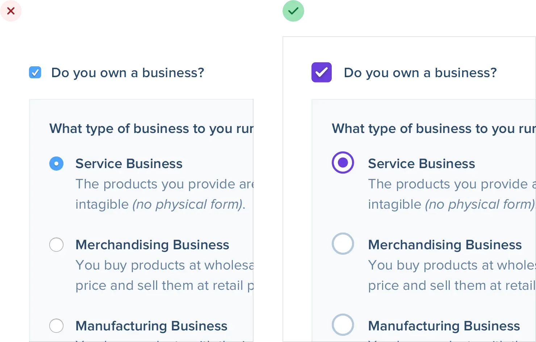Screen dimensions: 536x342
Task: Click "Do you own a business?" label beside blue checkbox
Action: [127, 73]
